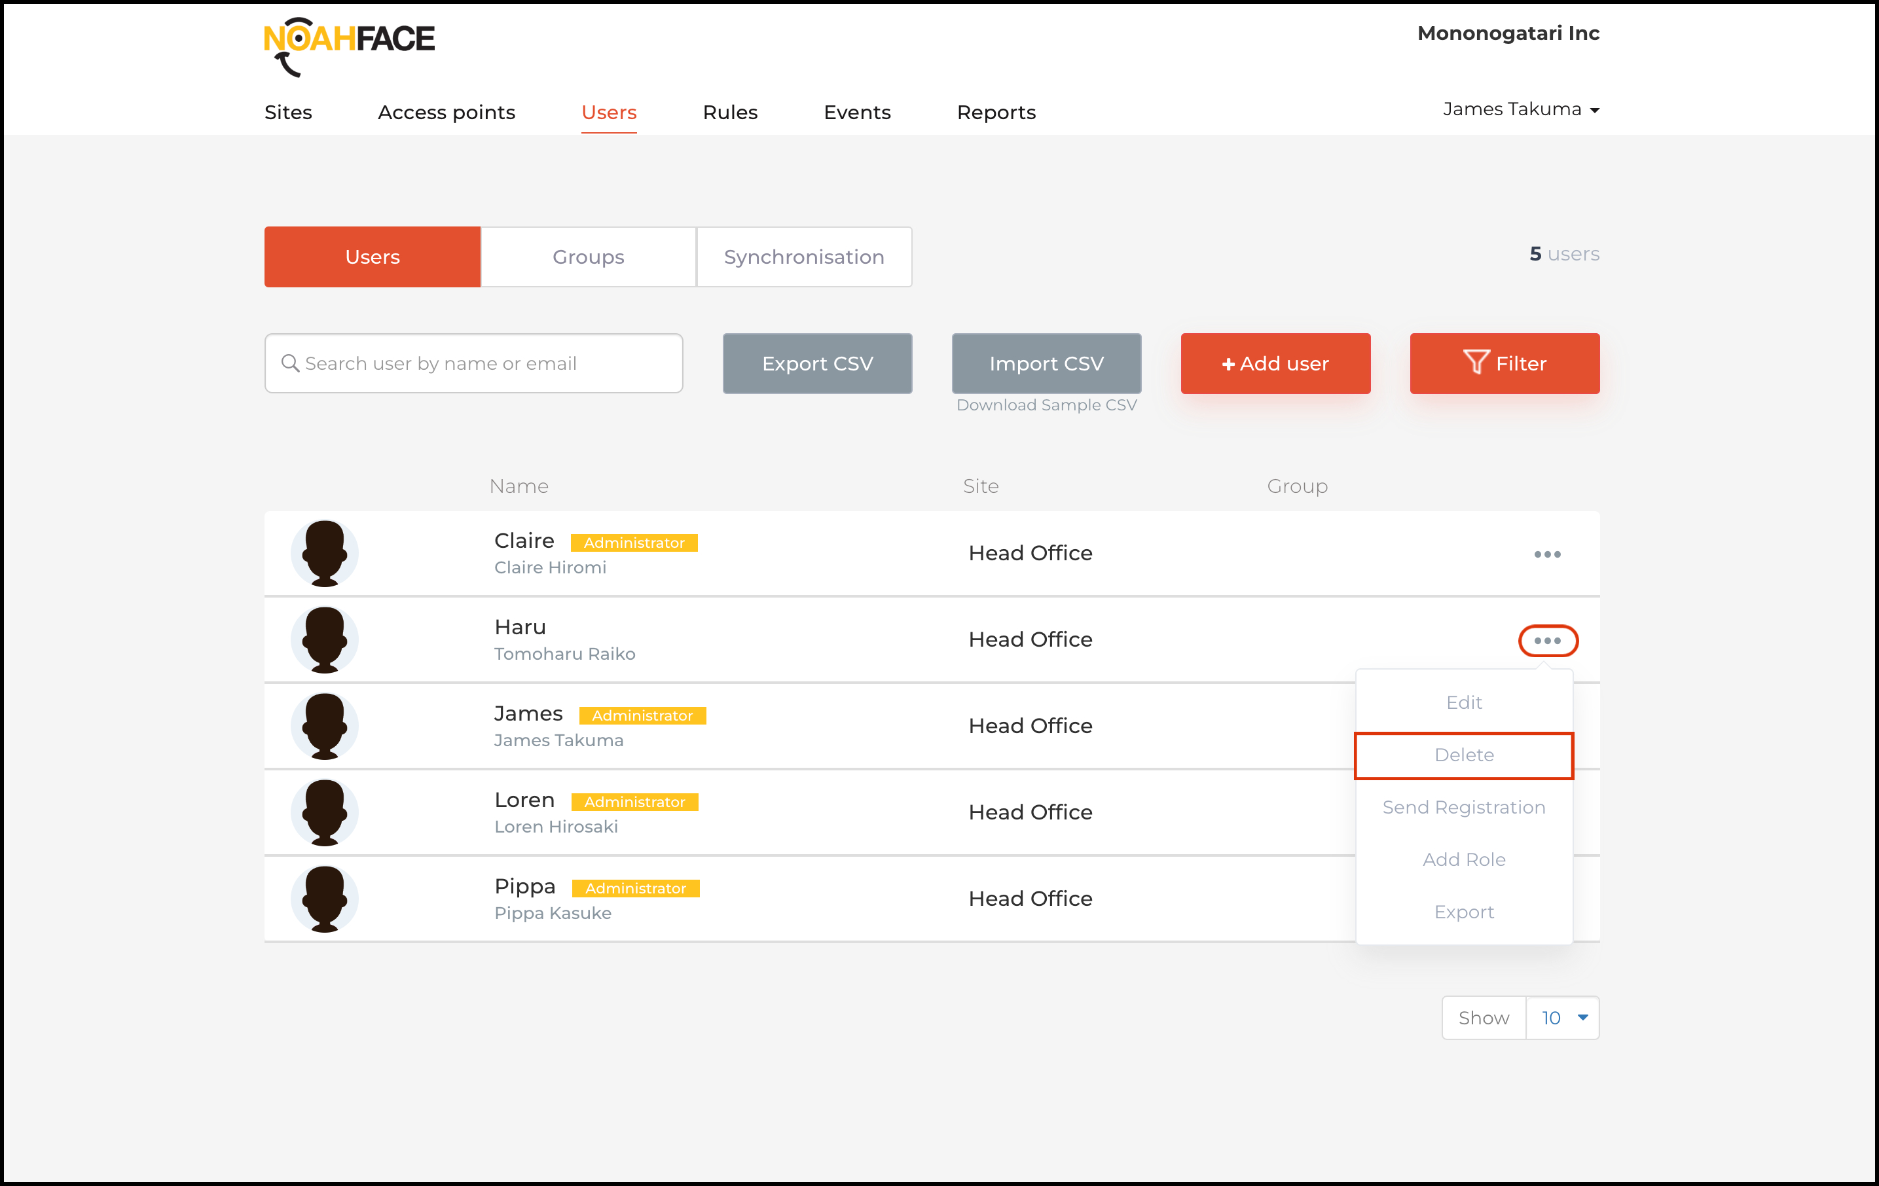This screenshot has width=1879, height=1186.
Task: Click the search magnifier icon
Action: pyautogui.click(x=290, y=364)
